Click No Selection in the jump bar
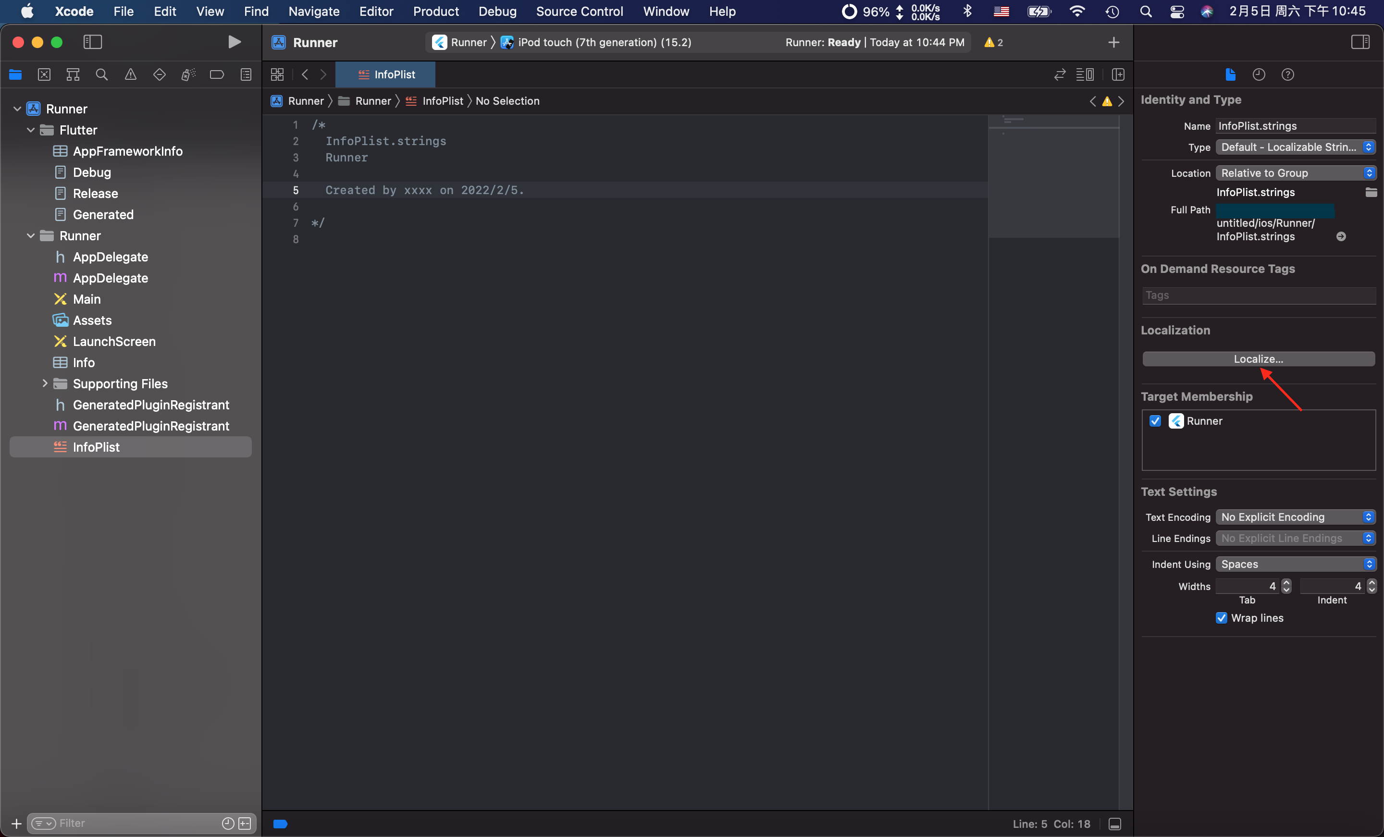This screenshot has width=1384, height=837. [507, 101]
